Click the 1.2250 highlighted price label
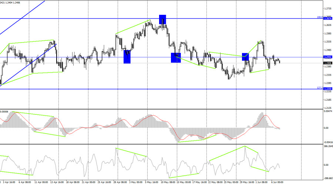Screen dimensions: 333x185 327,88
